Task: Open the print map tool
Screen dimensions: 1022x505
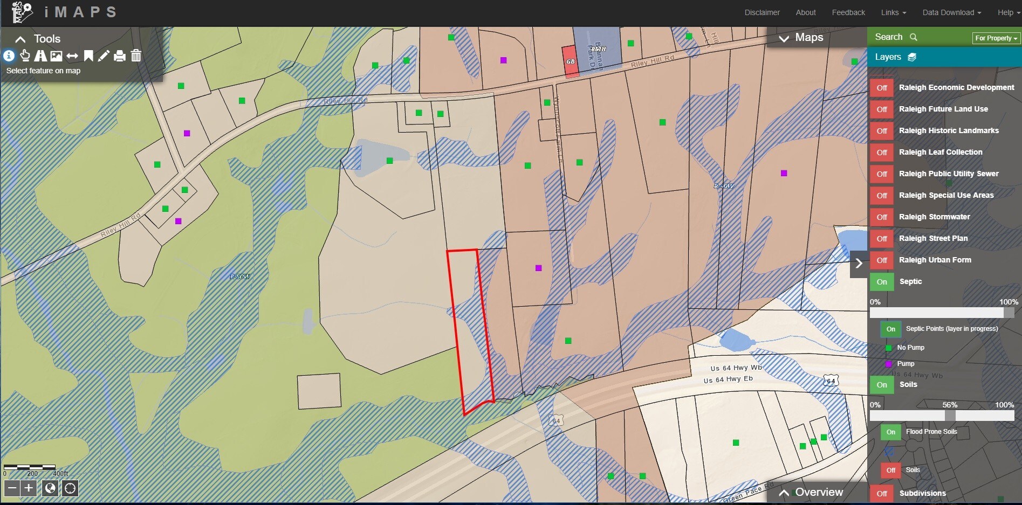Action: point(119,56)
